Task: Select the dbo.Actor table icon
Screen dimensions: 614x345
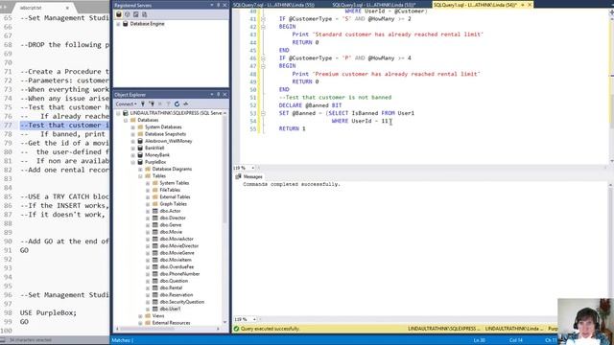Action: 155,211
